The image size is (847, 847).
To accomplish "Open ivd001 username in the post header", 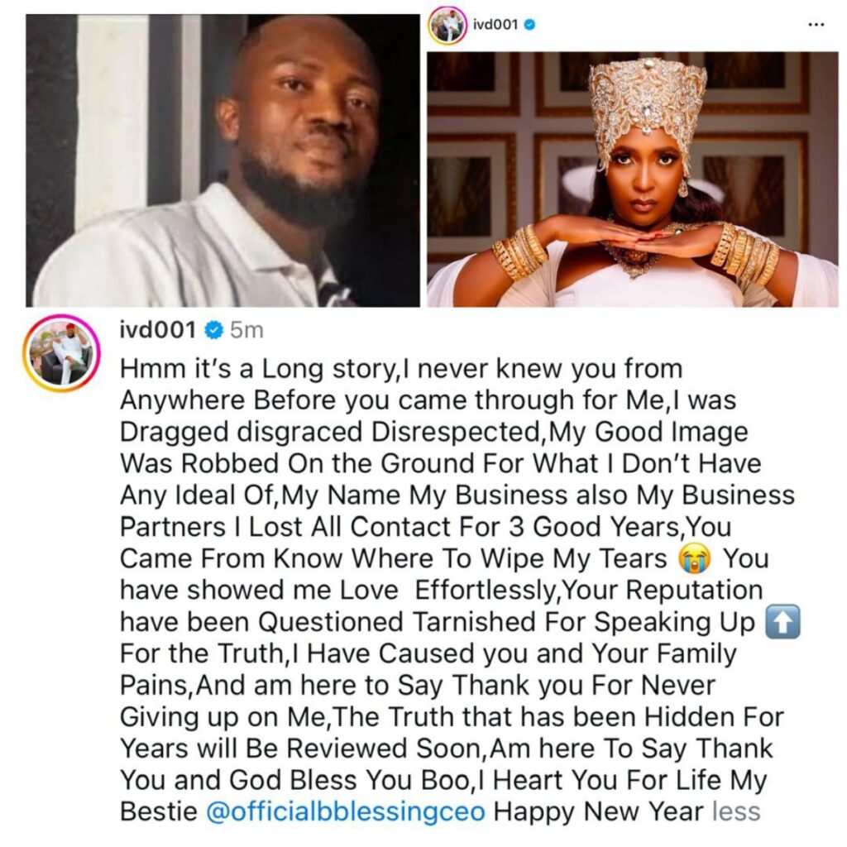I will pyautogui.click(x=495, y=25).
